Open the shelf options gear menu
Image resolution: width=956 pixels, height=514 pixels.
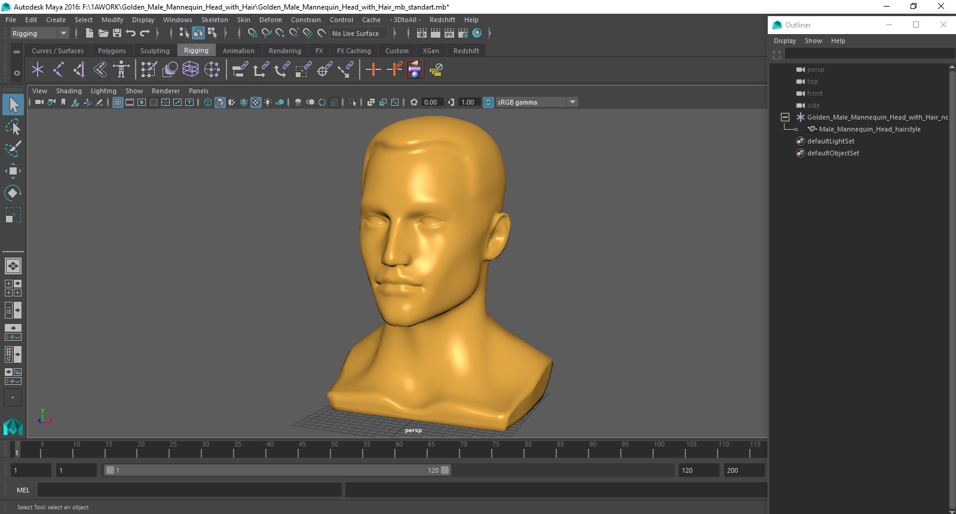pyautogui.click(x=17, y=73)
